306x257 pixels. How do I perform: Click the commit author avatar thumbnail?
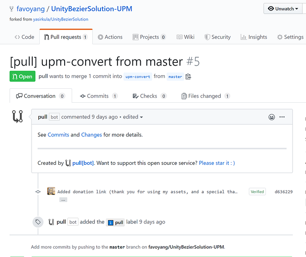click(51, 191)
